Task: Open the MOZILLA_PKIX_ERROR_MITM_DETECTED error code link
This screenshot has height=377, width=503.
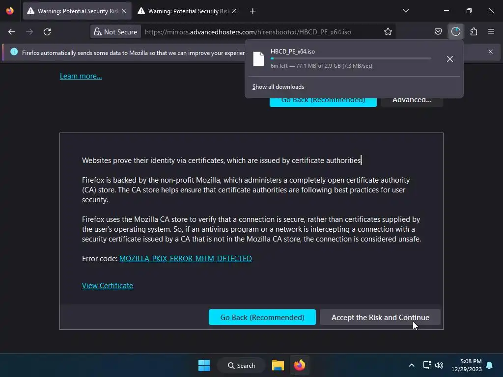Action: [185, 259]
